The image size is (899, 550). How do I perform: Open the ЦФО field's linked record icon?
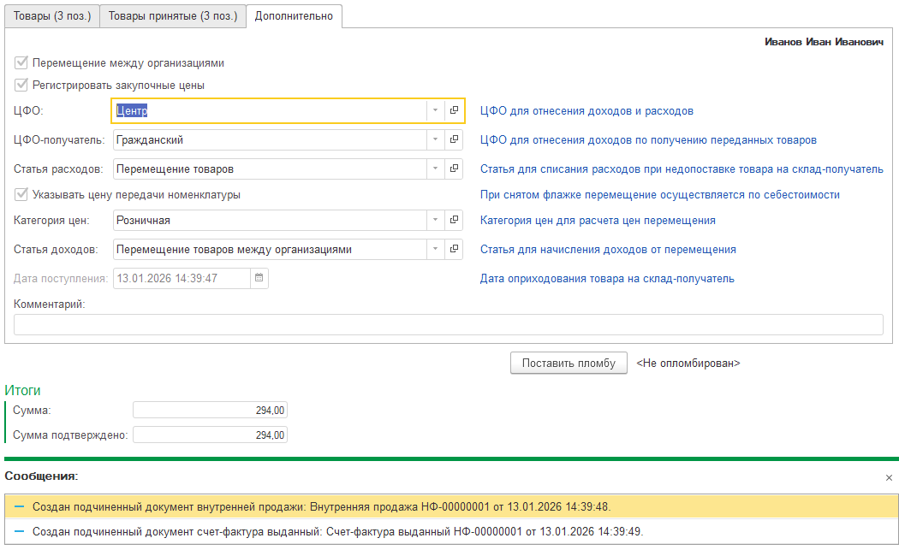(x=455, y=110)
